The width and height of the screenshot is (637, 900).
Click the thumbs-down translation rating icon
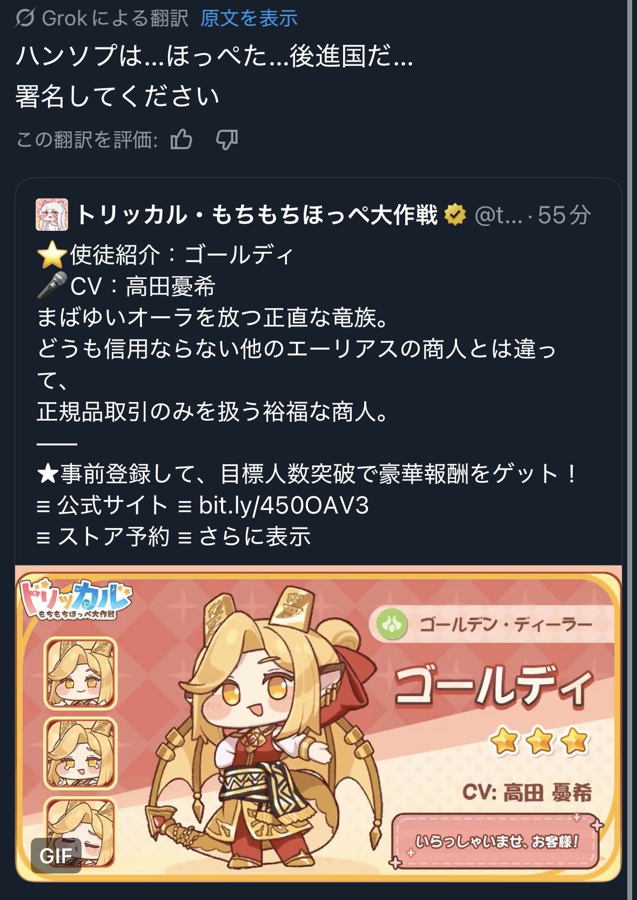coord(227,140)
